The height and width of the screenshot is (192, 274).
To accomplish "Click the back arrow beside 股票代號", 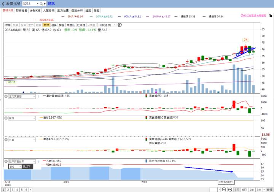I will (x=3, y=3).
